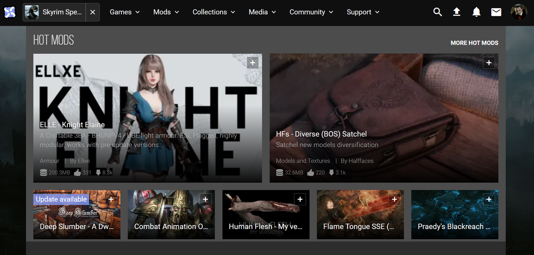
Task: Open the notifications bell icon
Action: pos(476,12)
